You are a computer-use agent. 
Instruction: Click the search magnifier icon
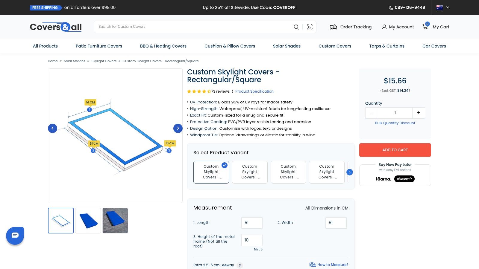(296, 27)
